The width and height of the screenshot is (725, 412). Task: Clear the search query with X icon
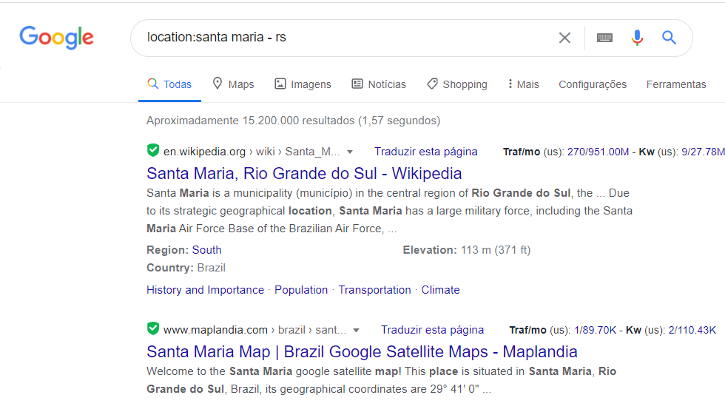[564, 38]
